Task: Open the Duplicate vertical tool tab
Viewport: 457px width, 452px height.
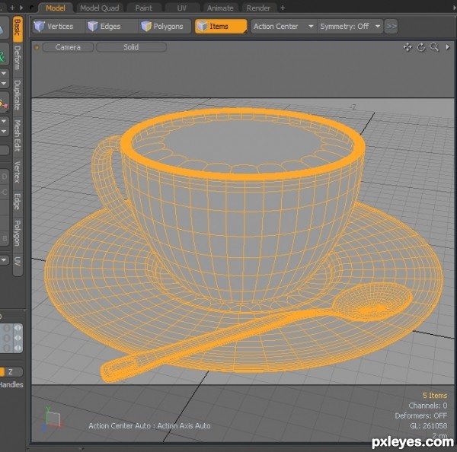Action: point(18,95)
